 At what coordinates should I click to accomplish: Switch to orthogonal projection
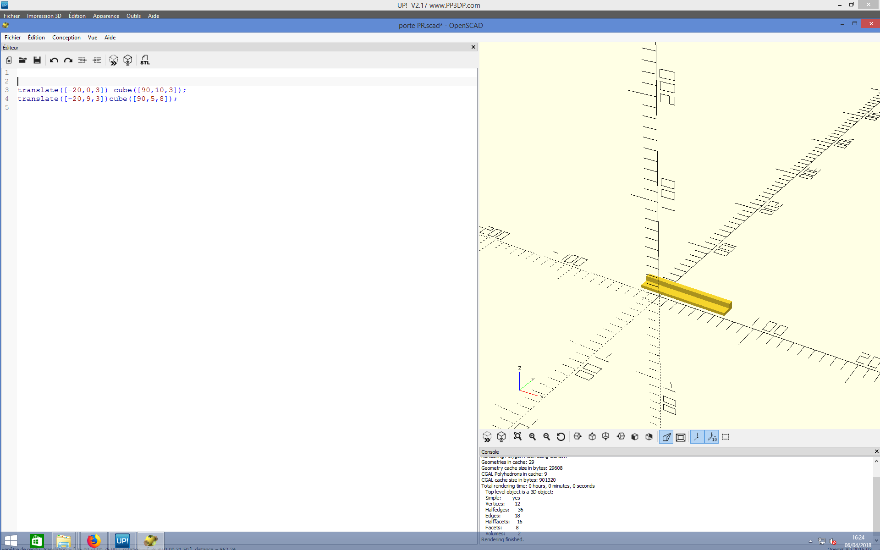681,437
